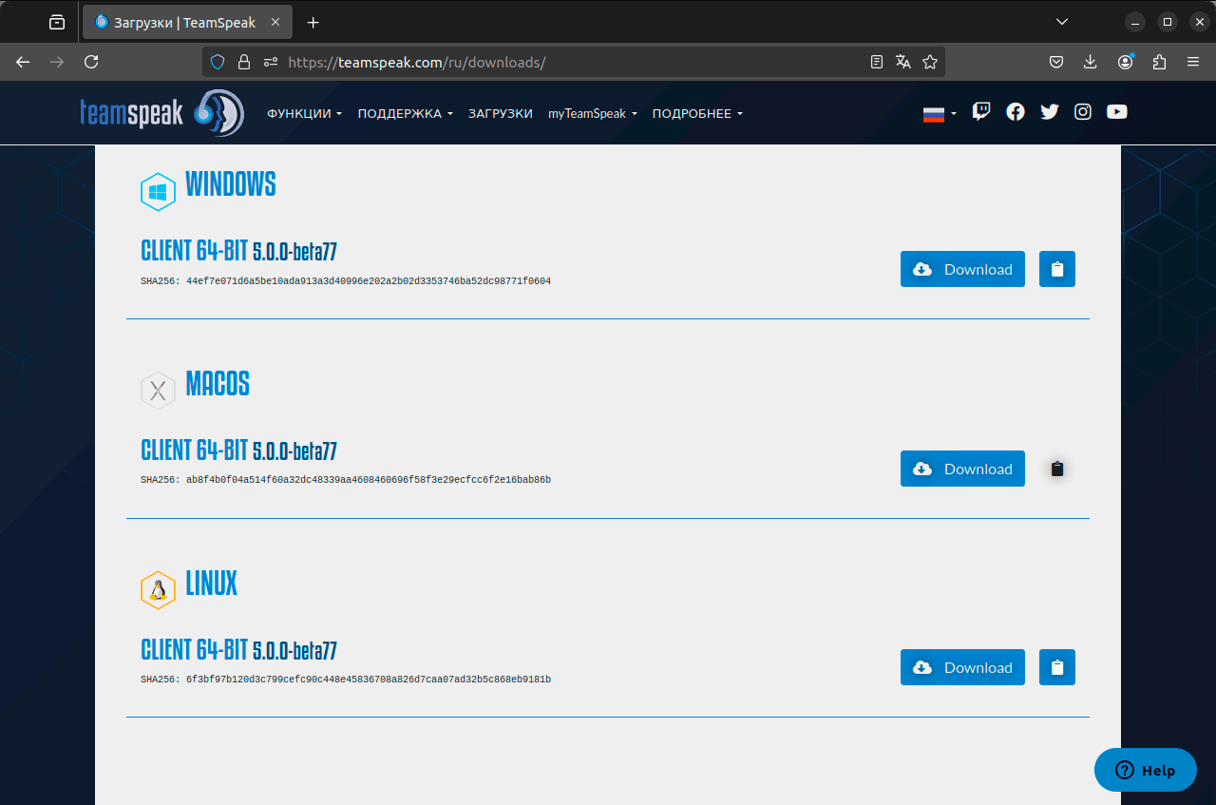Image resolution: width=1216 pixels, height=805 pixels.
Task: View site security padlock info
Action: click(x=244, y=62)
